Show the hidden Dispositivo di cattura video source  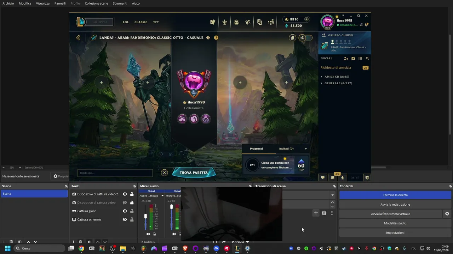tap(125, 202)
